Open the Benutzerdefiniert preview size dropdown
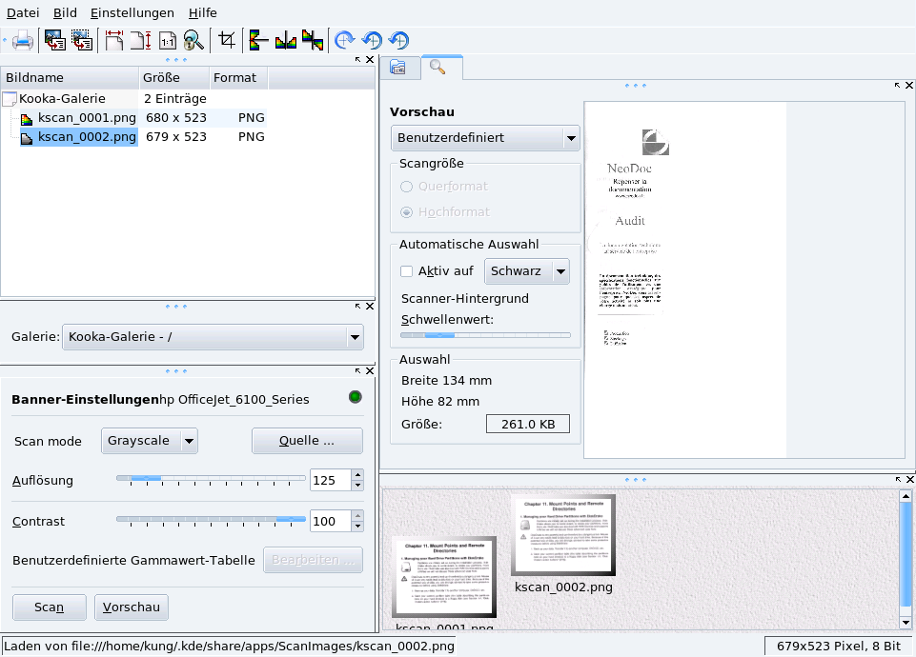 485,138
